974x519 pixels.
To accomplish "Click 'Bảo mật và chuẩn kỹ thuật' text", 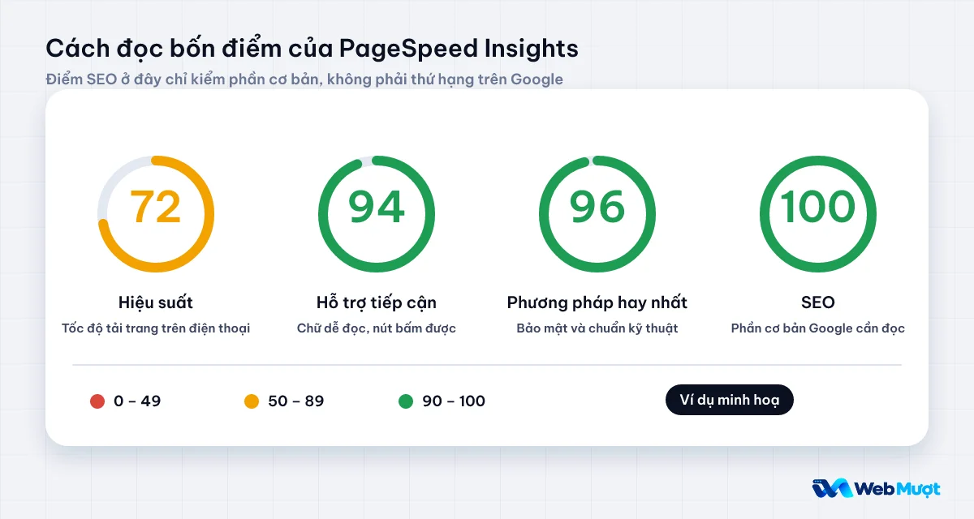I will [x=597, y=328].
